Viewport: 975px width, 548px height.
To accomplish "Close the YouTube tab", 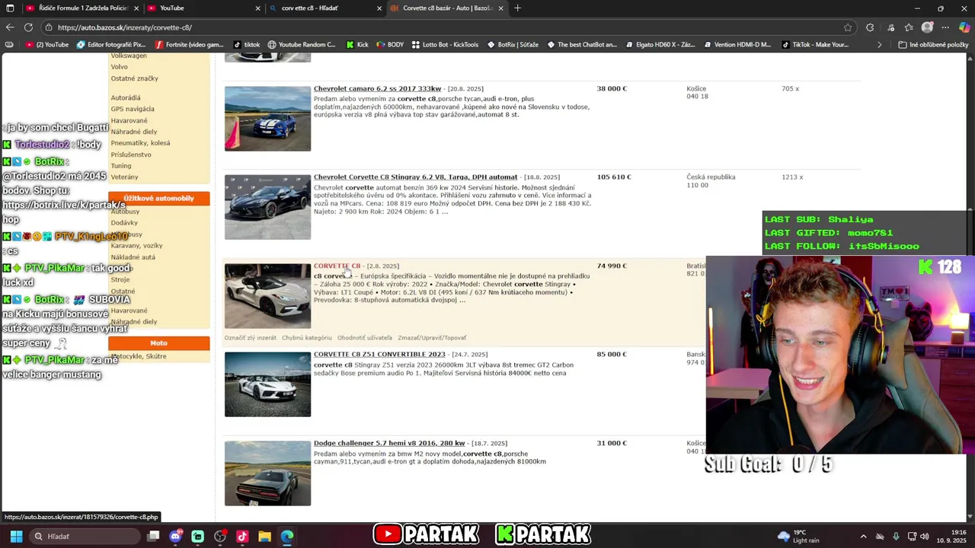I will tap(257, 8).
